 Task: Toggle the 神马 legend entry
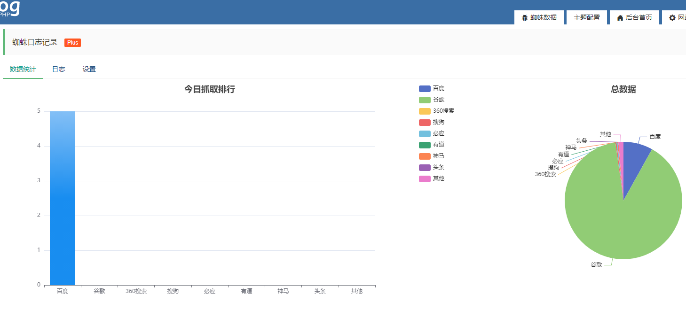(432, 156)
